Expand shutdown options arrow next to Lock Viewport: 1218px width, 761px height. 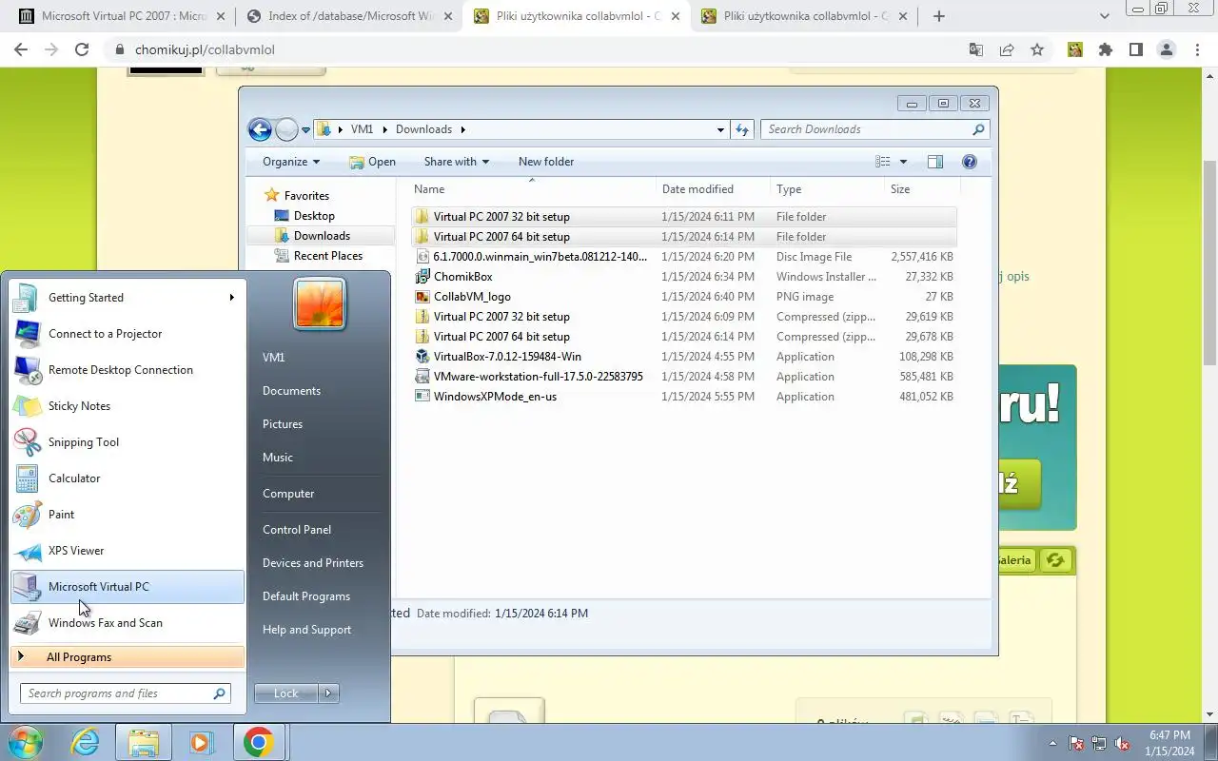[328, 693]
